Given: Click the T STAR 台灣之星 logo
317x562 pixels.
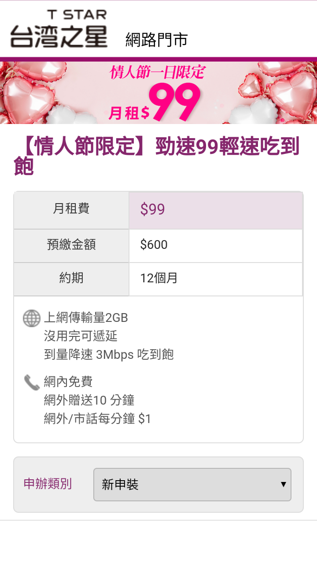Looking at the screenshot, I should tap(59, 29).
